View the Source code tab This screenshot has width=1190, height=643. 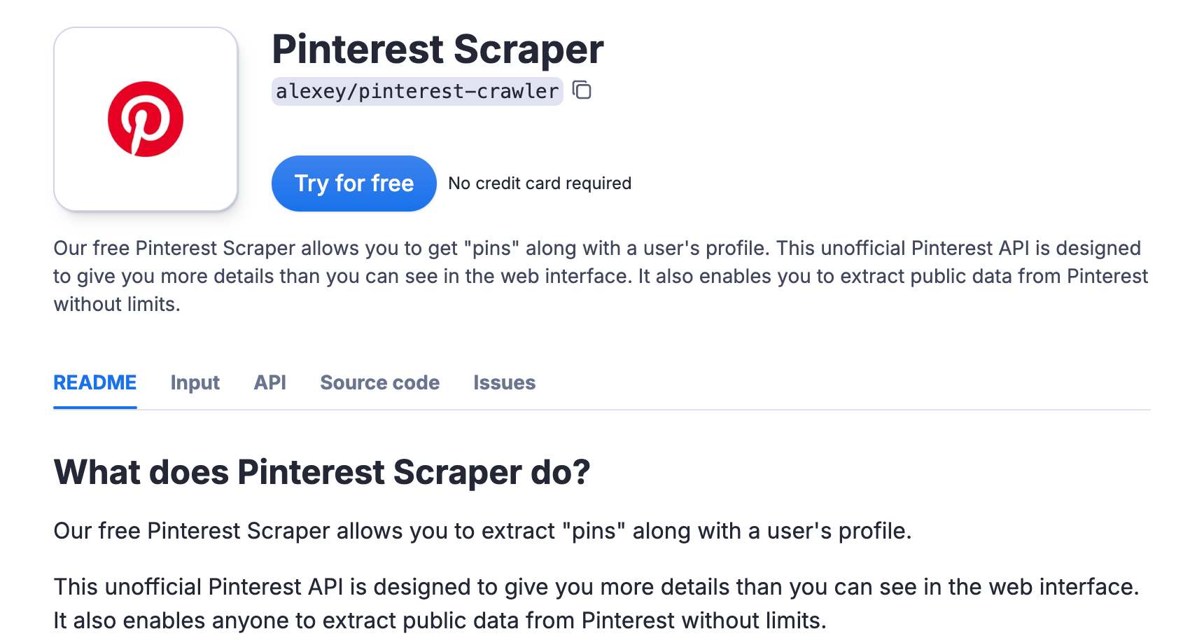[379, 382]
